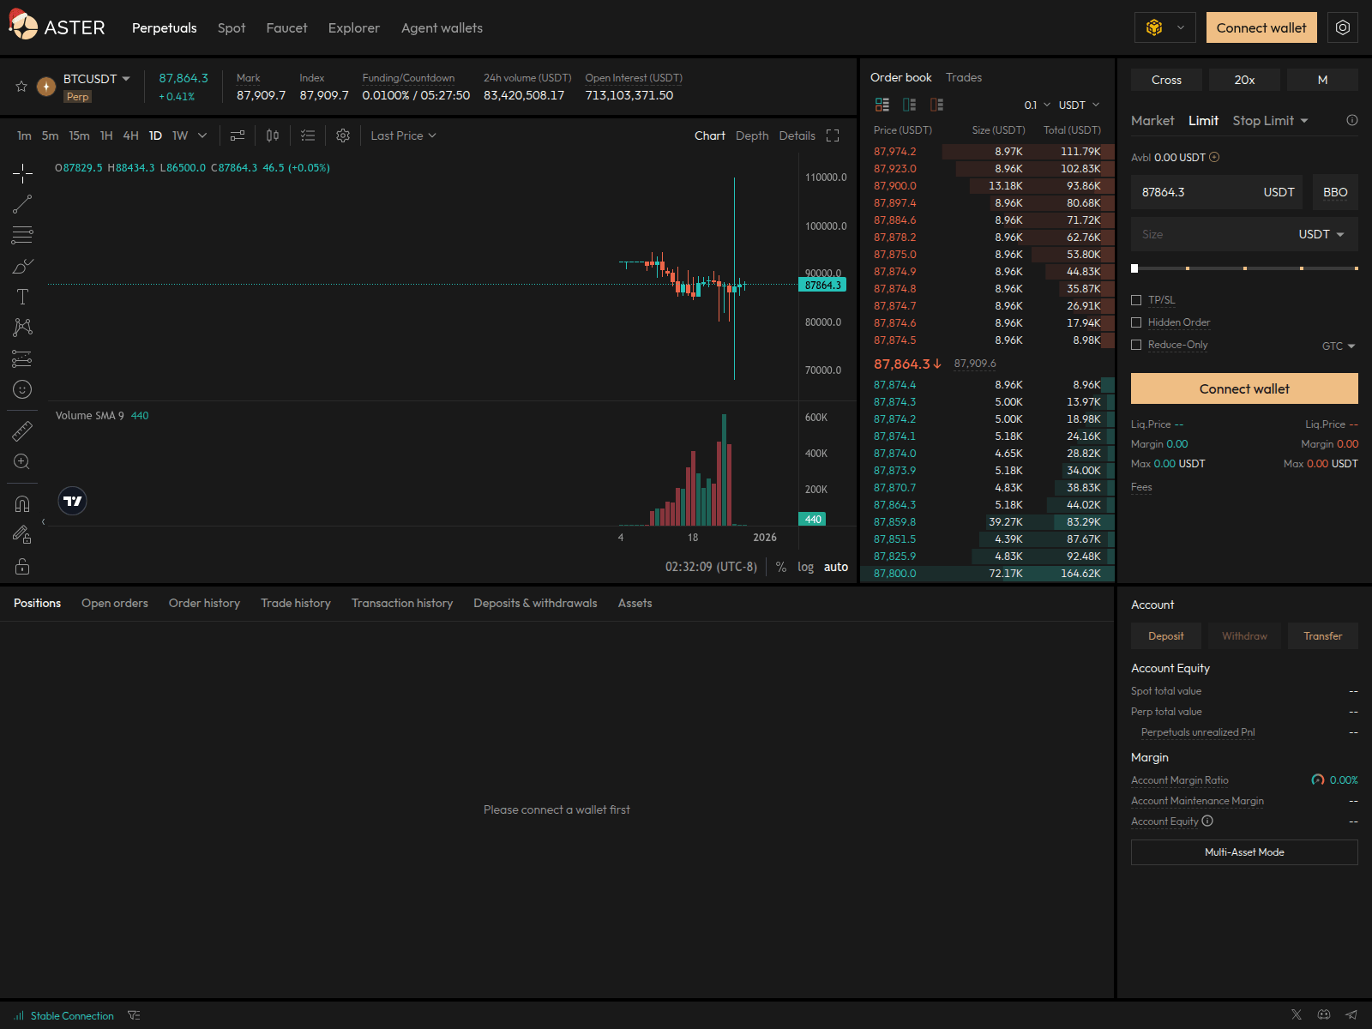Click Connect wallet in the header

point(1261,27)
